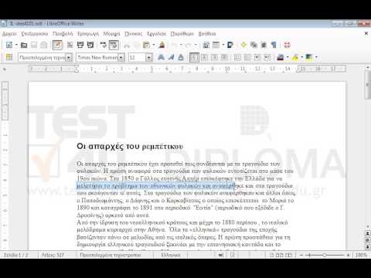Click the email document icon
Screen dimensions: 371x278
44,46
